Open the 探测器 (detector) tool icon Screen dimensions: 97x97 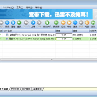[x=56, y=23]
